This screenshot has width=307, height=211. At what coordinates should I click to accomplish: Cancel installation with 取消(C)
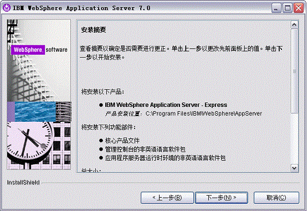point(277,198)
